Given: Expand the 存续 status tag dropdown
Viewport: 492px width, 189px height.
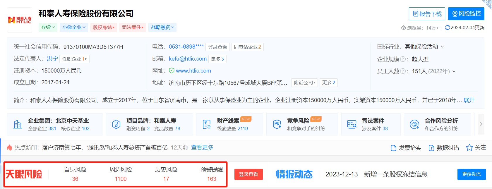Looking at the screenshot, I should tap(48, 27).
